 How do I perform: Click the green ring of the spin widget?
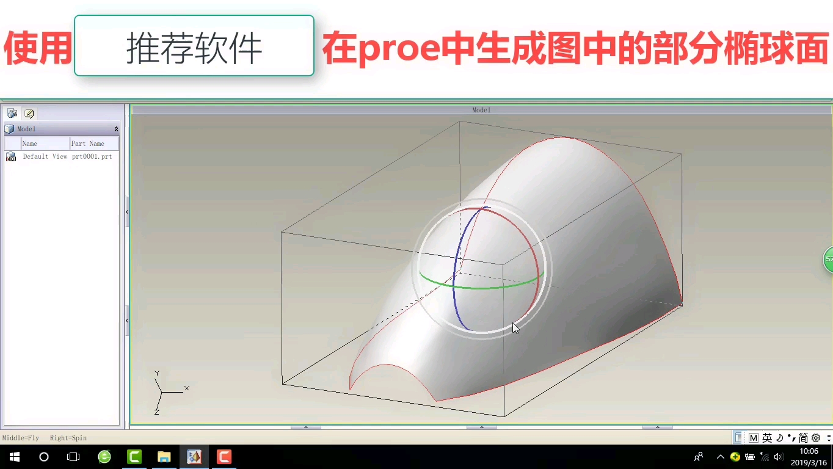482,287
